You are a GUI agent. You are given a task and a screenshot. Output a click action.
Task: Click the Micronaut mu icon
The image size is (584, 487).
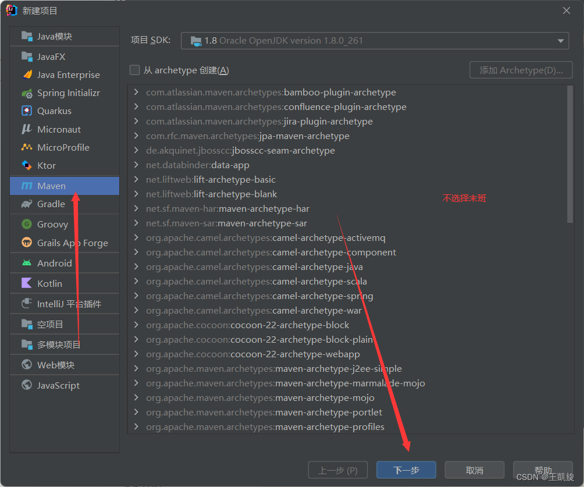[27, 129]
